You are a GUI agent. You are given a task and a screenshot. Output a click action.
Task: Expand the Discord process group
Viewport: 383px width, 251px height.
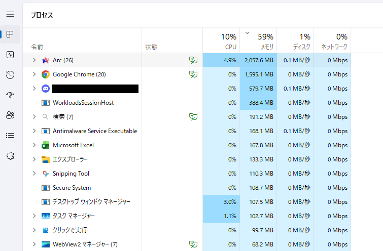pyautogui.click(x=34, y=89)
